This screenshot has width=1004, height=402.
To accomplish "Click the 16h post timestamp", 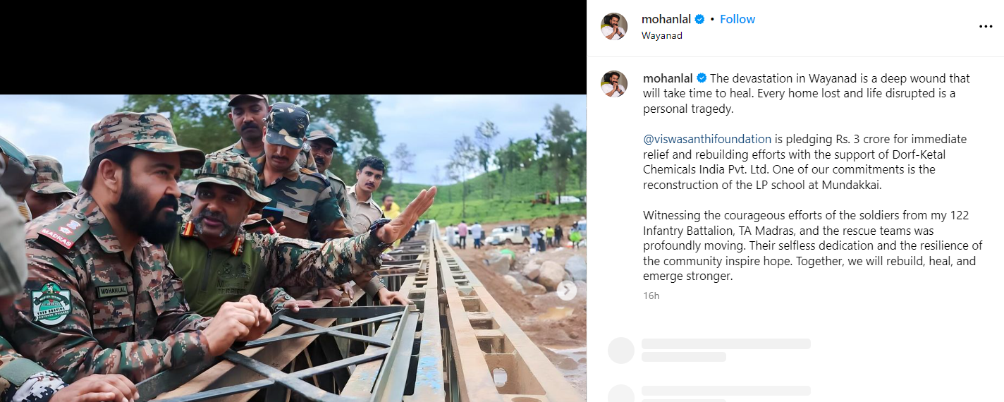I will [651, 296].
